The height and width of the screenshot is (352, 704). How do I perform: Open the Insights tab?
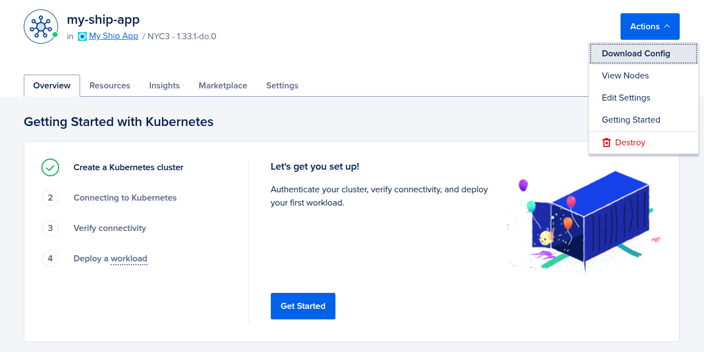pos(164,85)
